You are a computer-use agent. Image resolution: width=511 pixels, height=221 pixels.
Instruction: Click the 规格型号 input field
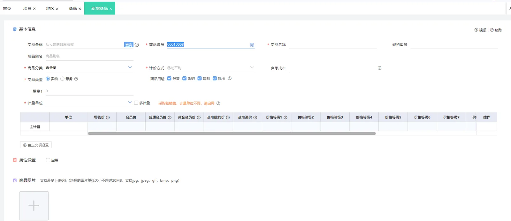point(454,45)
